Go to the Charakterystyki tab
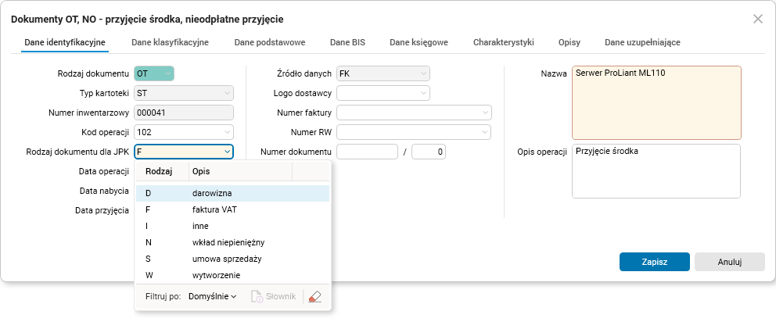The image size is (776, 329). (503, 42)
